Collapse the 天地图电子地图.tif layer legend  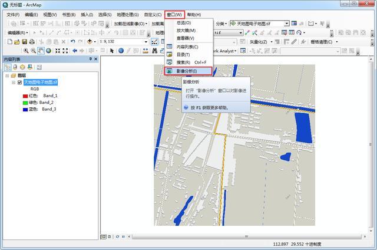pyautogui.click(x=14, y=83)
